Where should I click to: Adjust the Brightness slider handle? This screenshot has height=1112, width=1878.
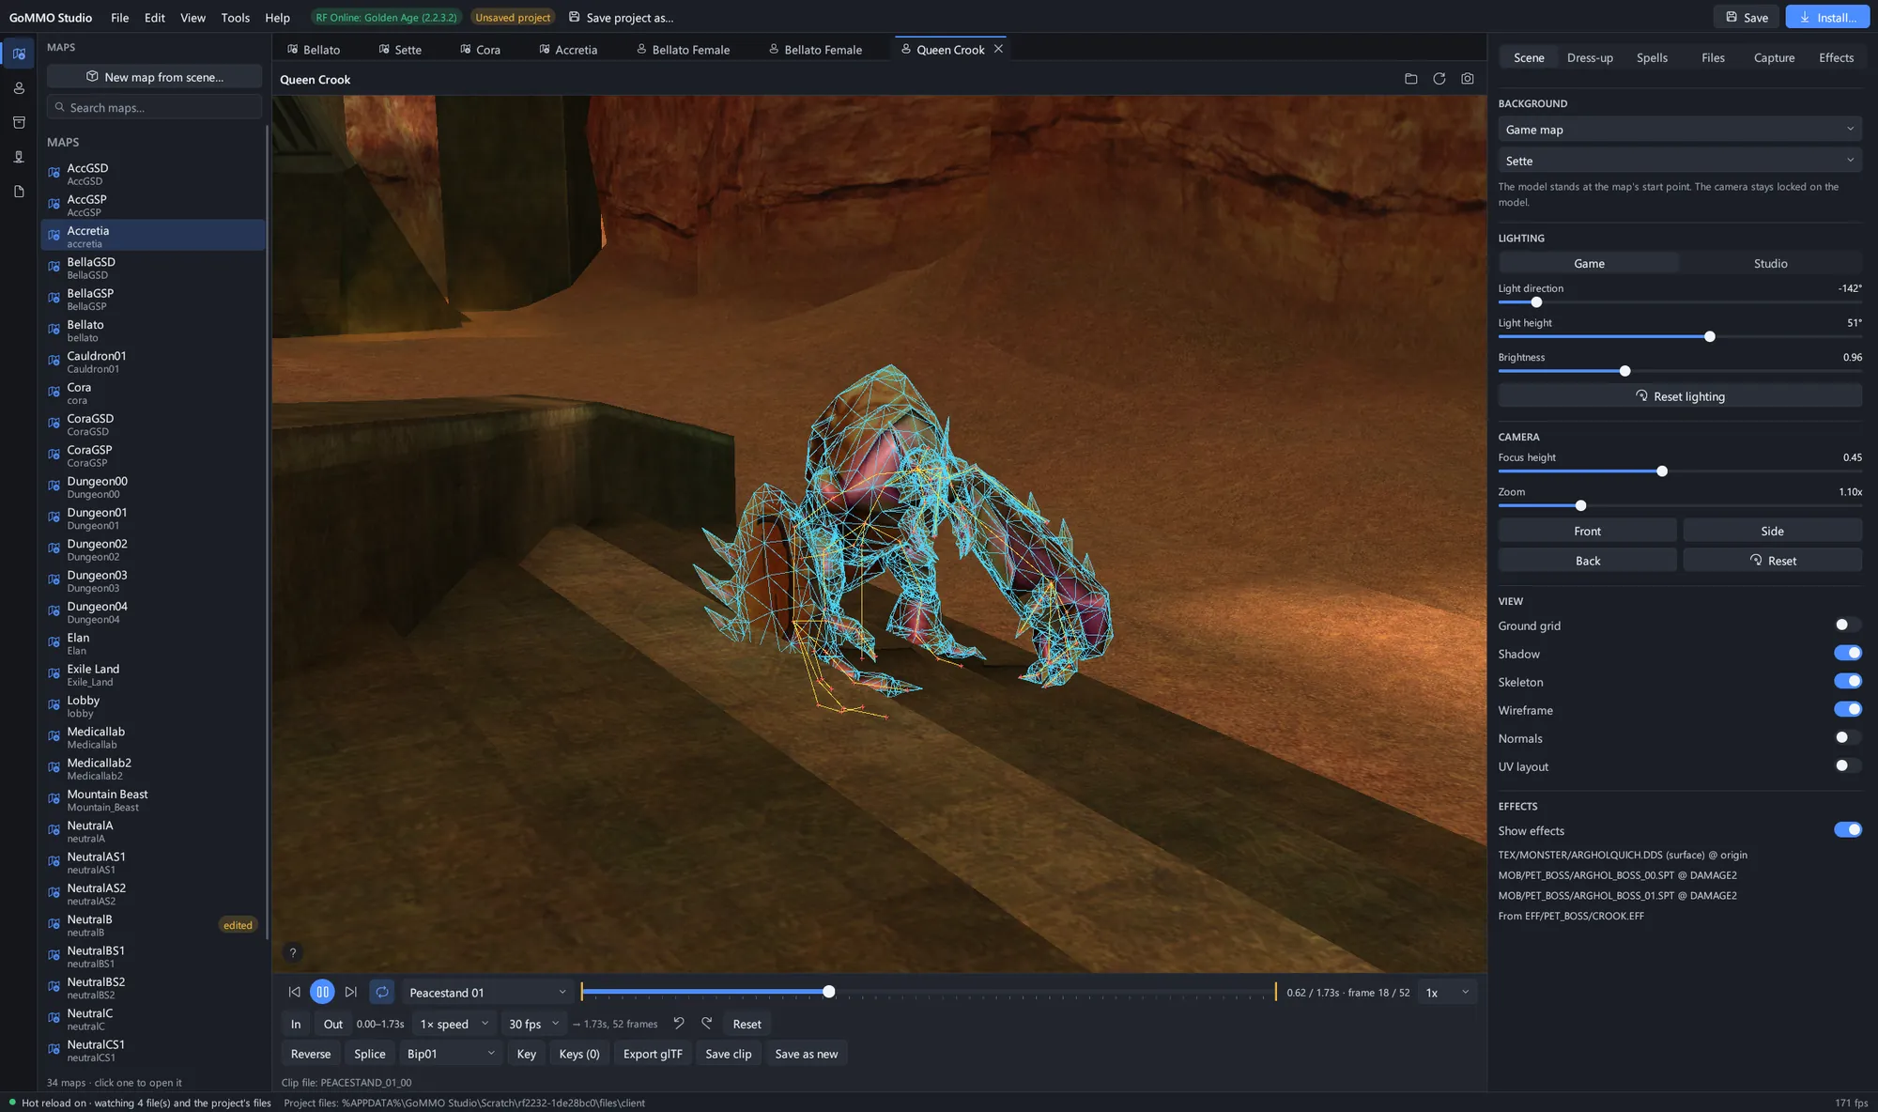1624,371
